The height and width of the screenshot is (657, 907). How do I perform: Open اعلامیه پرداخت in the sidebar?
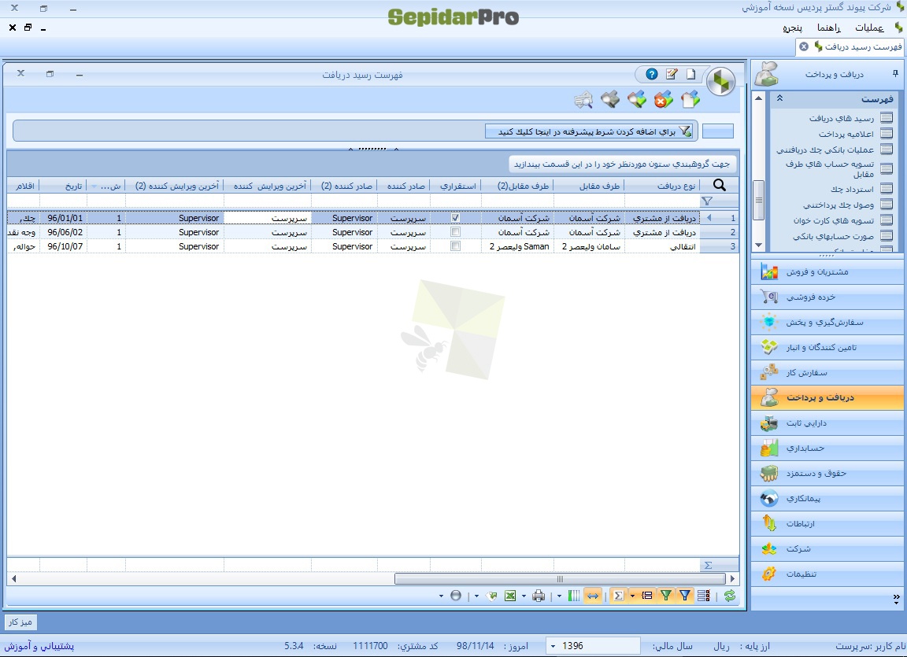[x=846, y=134]
